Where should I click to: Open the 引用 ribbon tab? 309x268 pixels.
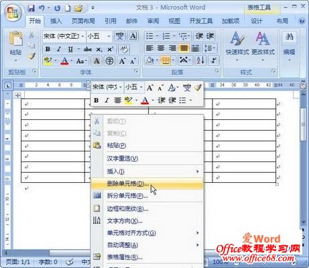[111, 21]
